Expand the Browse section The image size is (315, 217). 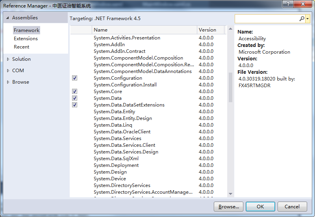coord(8,82)
